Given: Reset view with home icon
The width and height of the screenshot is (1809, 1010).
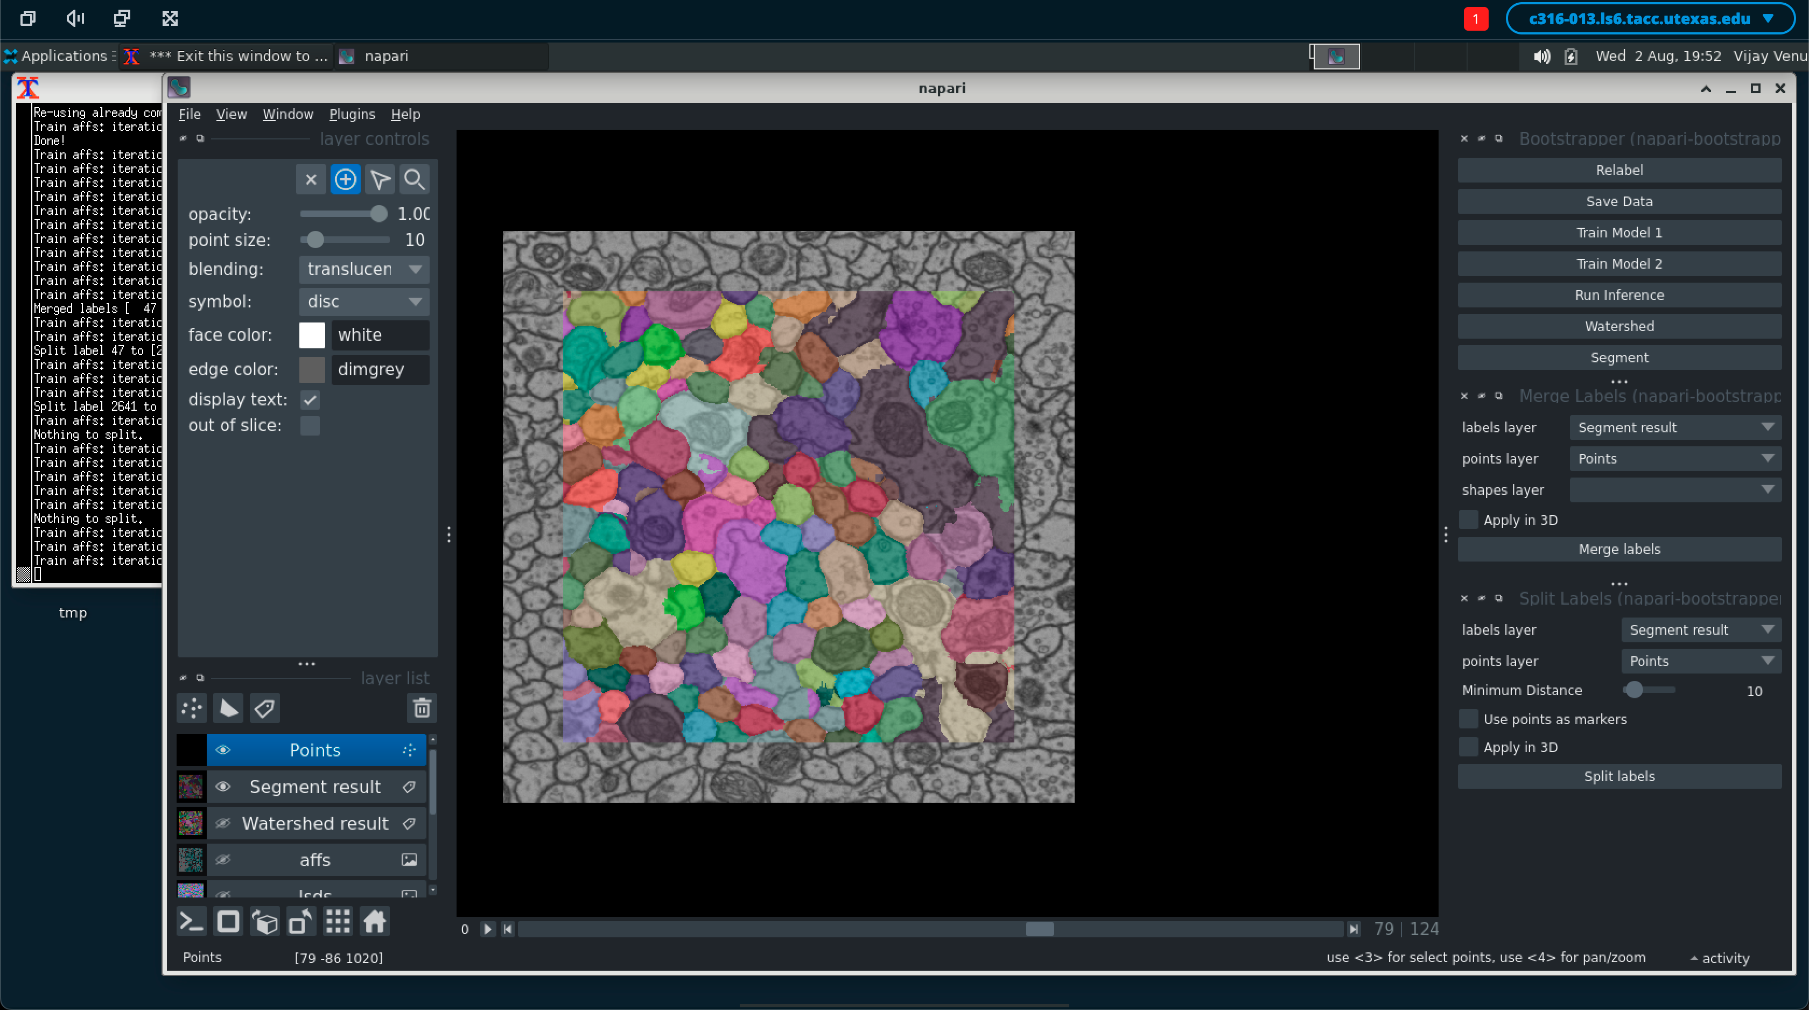Looking at the screenshot, I should [x=374, y=922].
